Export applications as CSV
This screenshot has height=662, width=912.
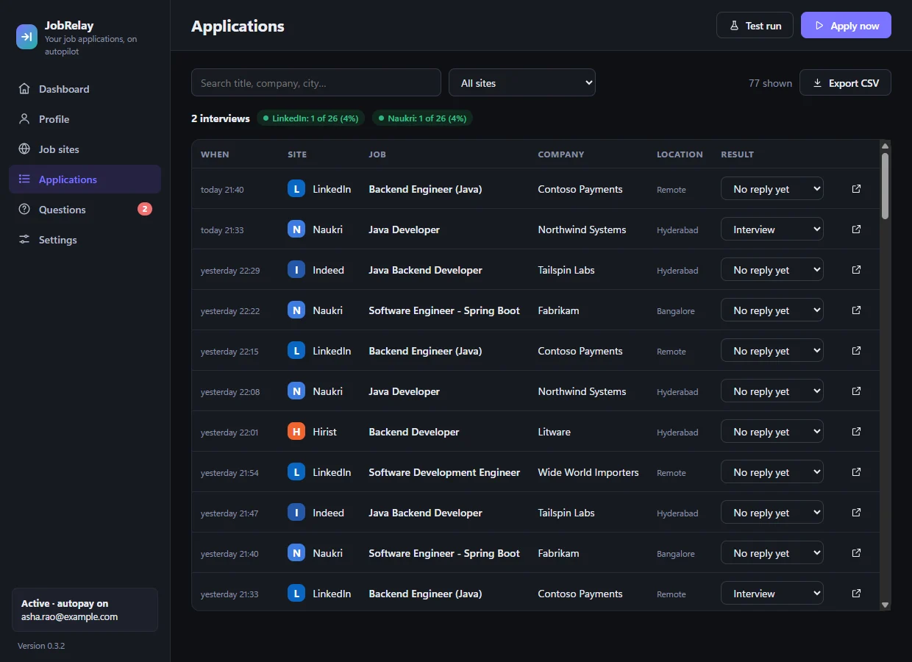(845, 83)
